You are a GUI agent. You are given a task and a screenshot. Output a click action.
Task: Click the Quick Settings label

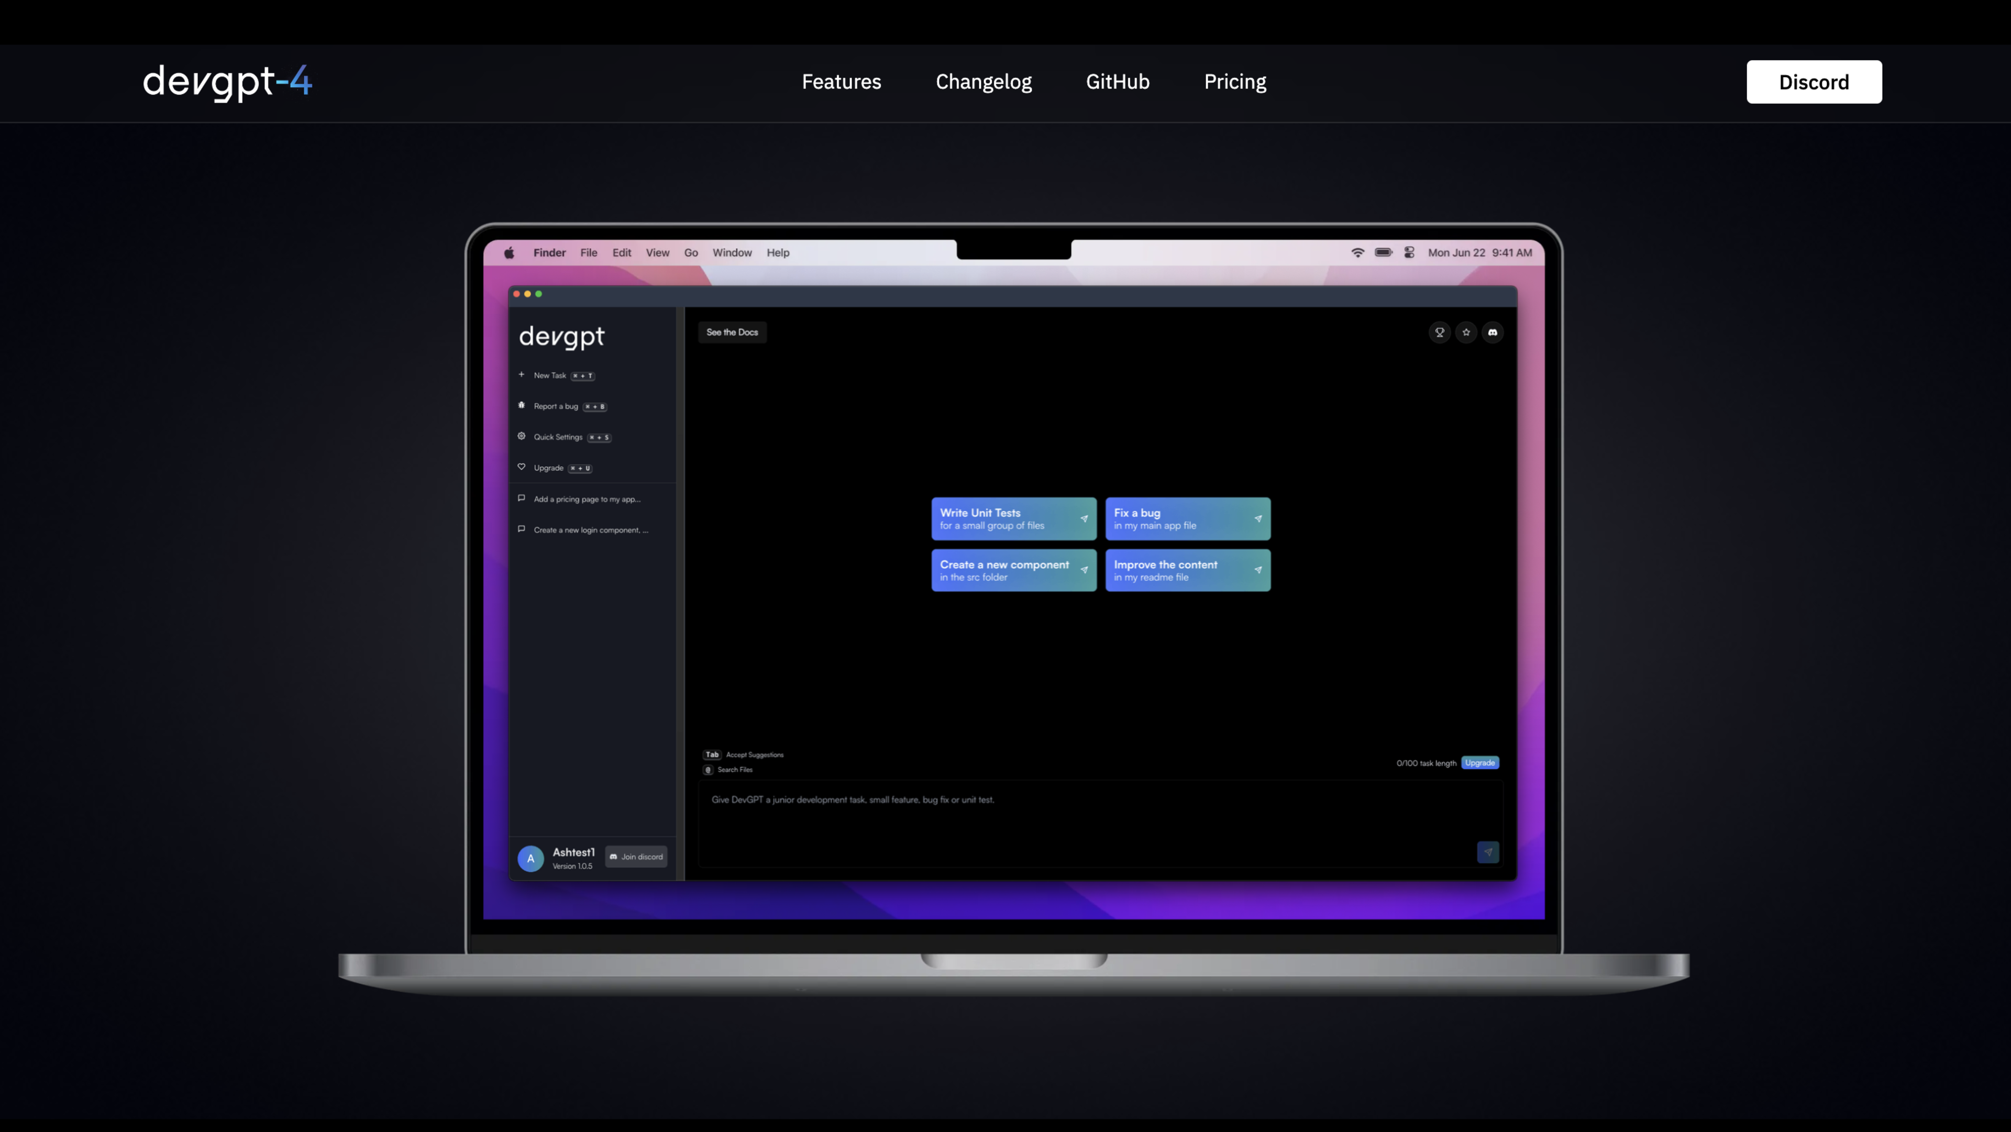(558, 437)
